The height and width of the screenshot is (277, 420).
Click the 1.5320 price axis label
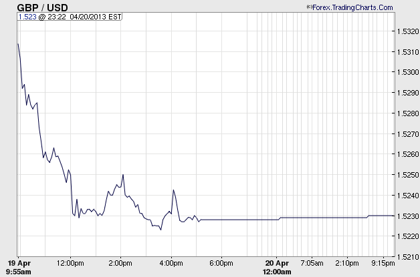(408, 31)
